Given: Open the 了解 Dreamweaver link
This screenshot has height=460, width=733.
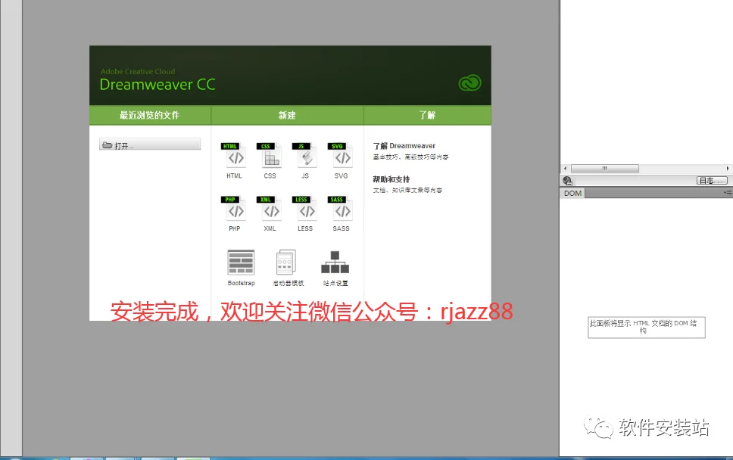Looking at the screenshot, I should coord(404,146).
